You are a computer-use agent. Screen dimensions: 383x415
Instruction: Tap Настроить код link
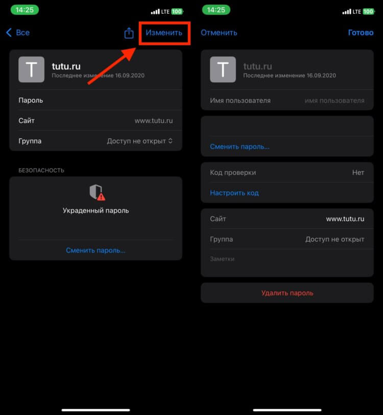[234, 193]
